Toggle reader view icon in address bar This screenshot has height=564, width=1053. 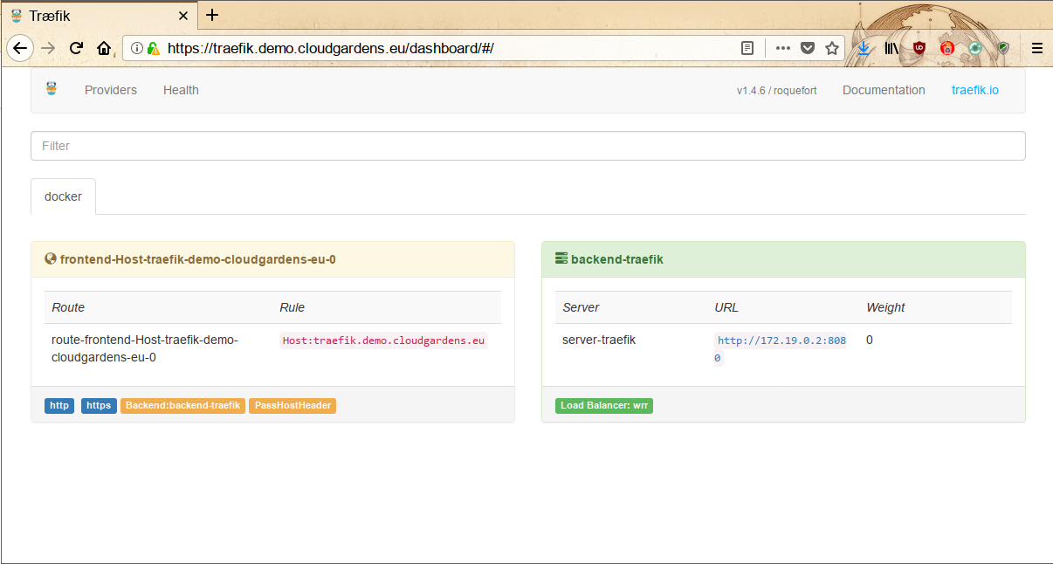point(747,49)
